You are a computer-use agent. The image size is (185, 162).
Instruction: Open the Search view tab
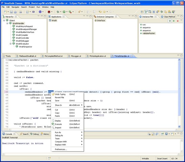click(x=24, y=134)
